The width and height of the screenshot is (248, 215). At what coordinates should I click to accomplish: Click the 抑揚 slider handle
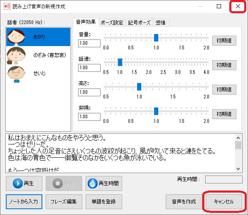pos(156,111)
